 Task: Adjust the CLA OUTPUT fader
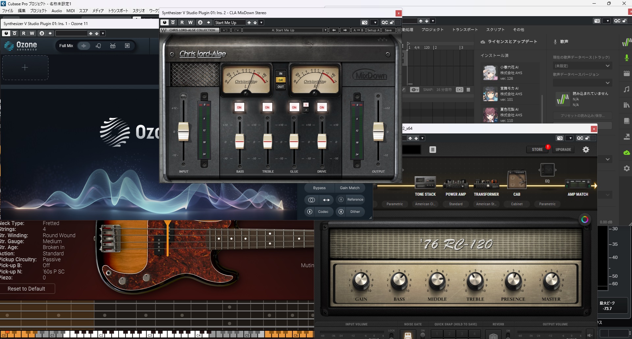(378, 131)
